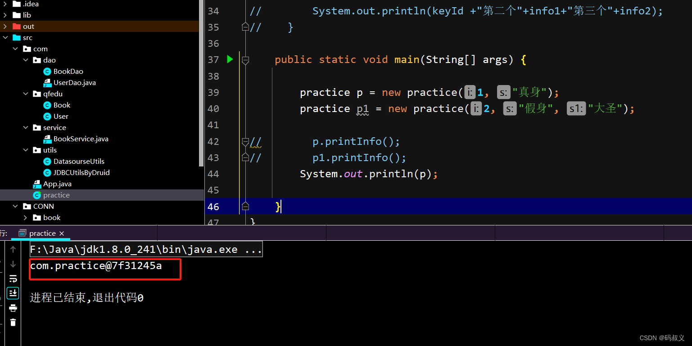Click the book folder icon
692x346 pixels.
[x=37, y=218]
